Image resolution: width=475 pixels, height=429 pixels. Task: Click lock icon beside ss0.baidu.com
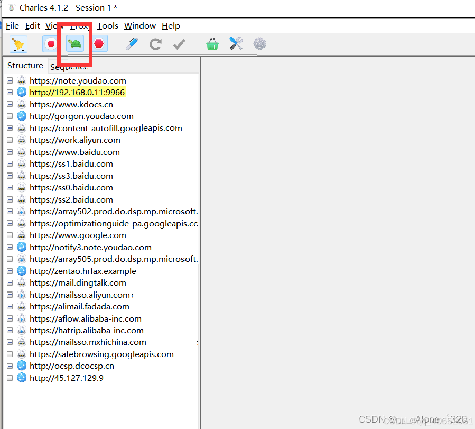[x=22, y=187]
